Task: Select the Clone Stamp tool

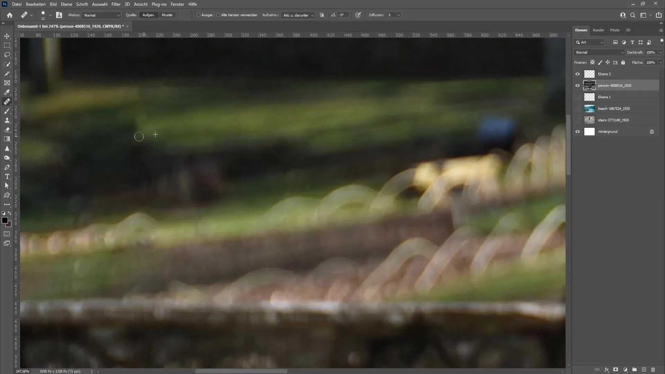Action: [x=7, y=119]
